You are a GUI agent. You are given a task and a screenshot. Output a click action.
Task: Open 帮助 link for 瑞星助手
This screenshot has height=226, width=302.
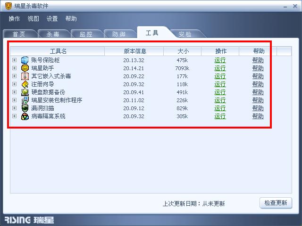pos(258,68)
